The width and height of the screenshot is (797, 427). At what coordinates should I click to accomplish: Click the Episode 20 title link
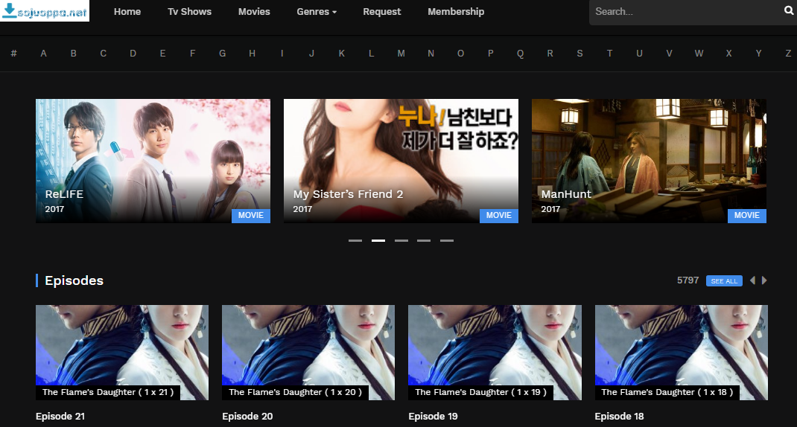pos(247,417)
